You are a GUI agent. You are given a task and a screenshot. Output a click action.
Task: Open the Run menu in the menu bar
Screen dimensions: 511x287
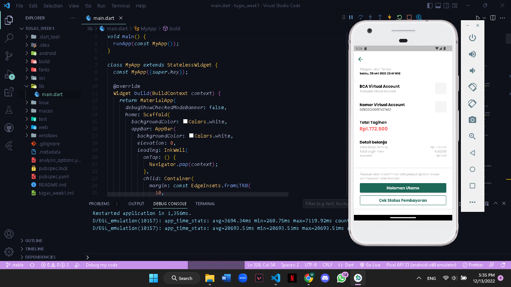click(x=101, y=6)
